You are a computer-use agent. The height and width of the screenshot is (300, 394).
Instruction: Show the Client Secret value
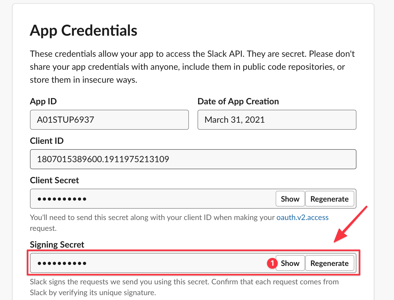click(x=290, y=199)
